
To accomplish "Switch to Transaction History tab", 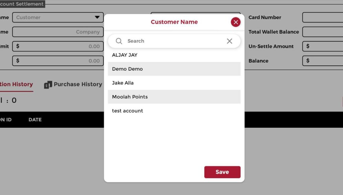I will [x=16, y=84].
